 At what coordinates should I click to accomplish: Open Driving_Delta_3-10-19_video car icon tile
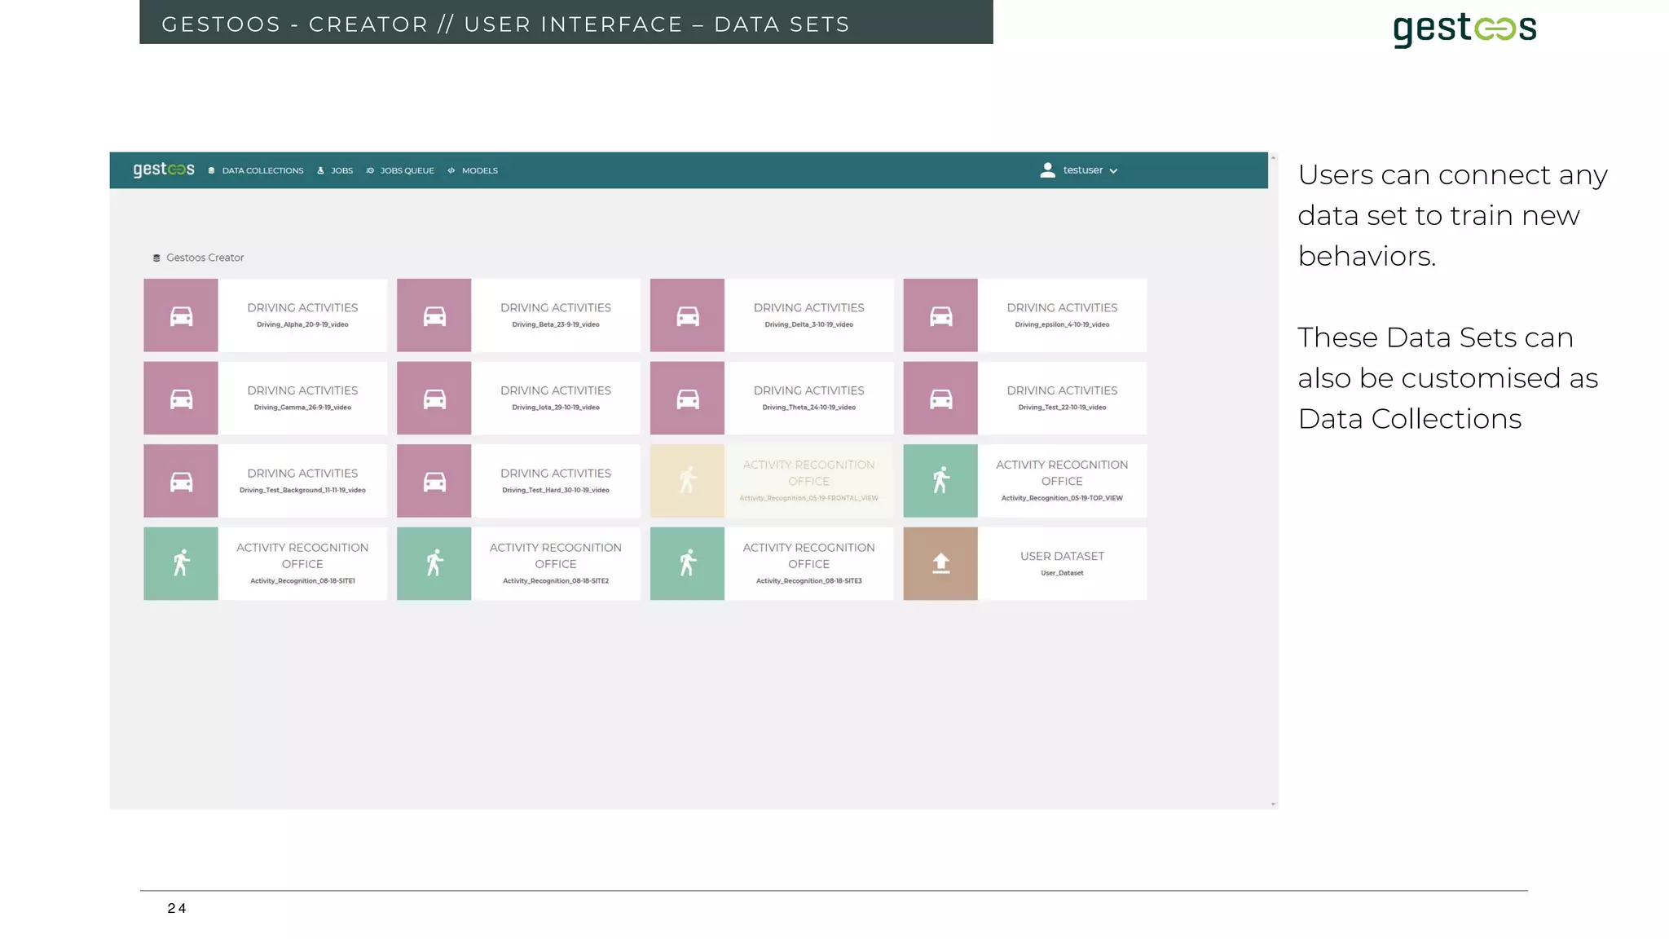687,315
